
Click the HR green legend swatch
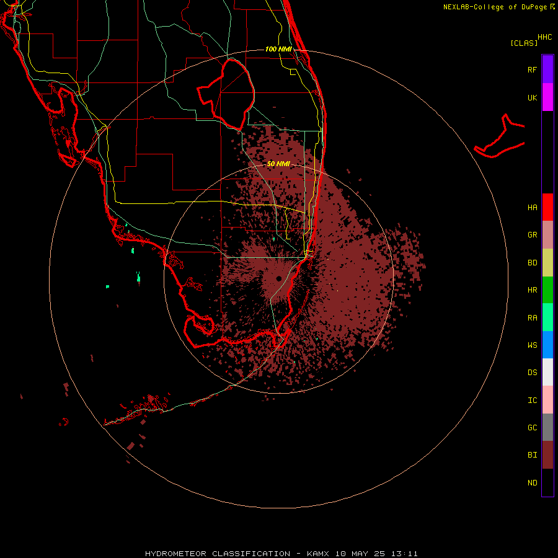point(547,290)
